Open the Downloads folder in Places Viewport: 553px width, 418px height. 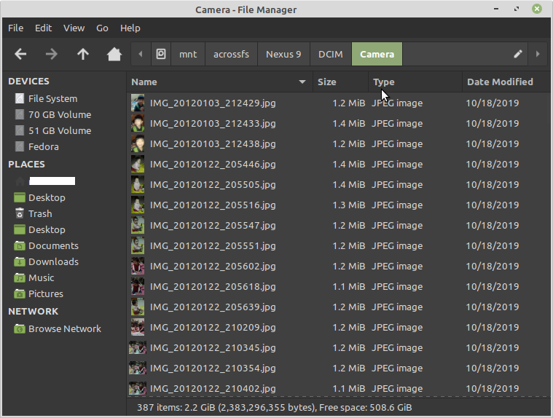point(53,261)
